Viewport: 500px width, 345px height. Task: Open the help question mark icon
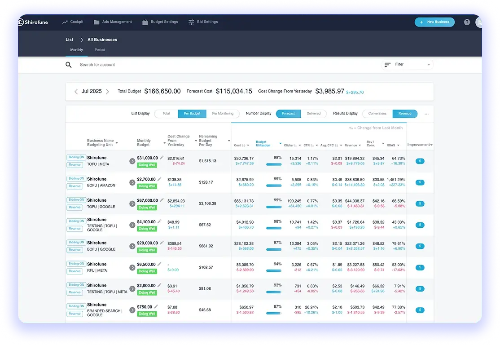pos(467,22)
